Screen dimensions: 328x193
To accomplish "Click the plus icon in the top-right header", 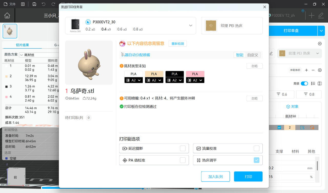I will (x=312, y=15).
